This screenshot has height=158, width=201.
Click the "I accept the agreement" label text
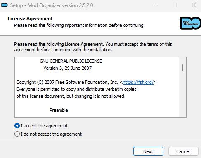pos(44,126)
